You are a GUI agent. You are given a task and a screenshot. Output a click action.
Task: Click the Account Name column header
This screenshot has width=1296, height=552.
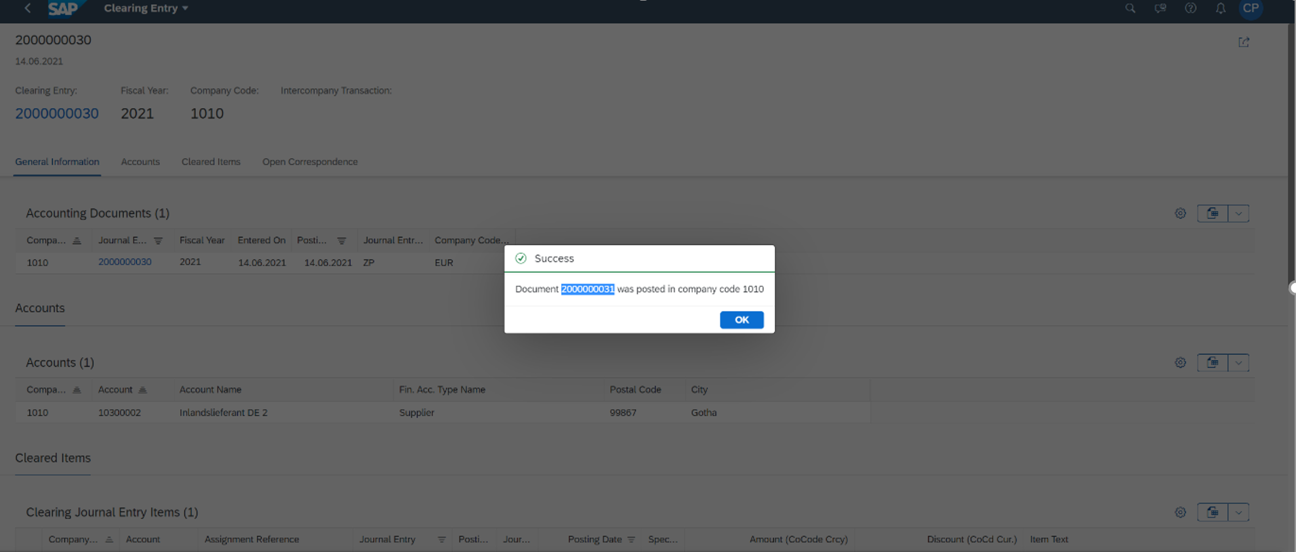(x=210, y=390)
